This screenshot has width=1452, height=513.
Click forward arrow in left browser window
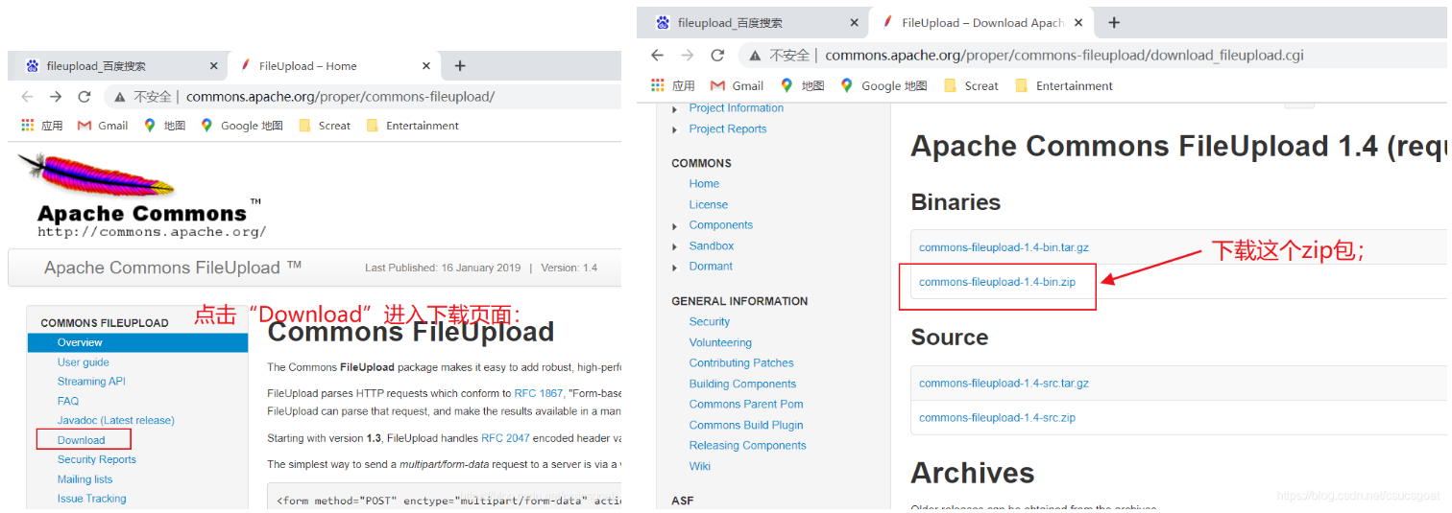coord(56,97)
